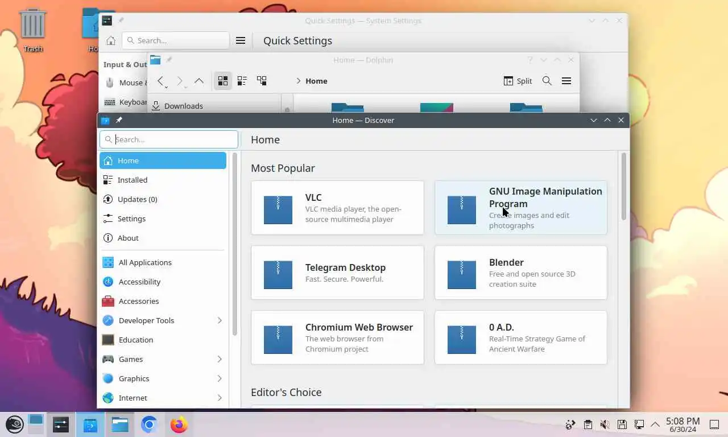Click the Discover search field

coord(169,139)
